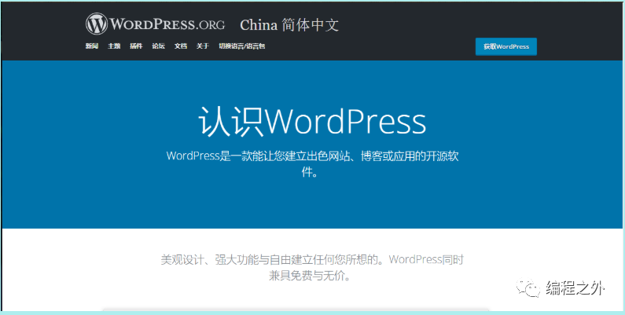Image resolution: width=625 pixels, height=315 pixels.
Task: Open the 主题 (Themes) menu item
Action: [114, 46]
